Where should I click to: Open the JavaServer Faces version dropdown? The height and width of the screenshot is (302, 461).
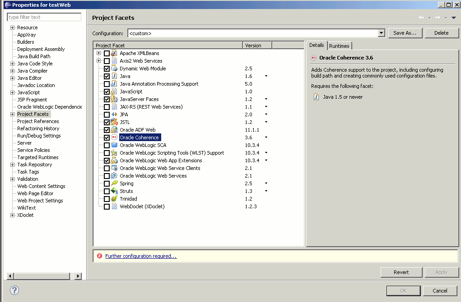266,99
